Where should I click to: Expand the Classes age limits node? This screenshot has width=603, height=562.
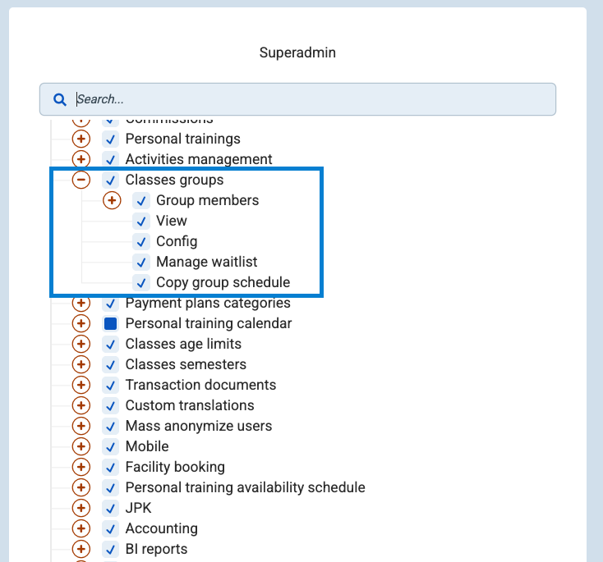(x=81, y=344)
